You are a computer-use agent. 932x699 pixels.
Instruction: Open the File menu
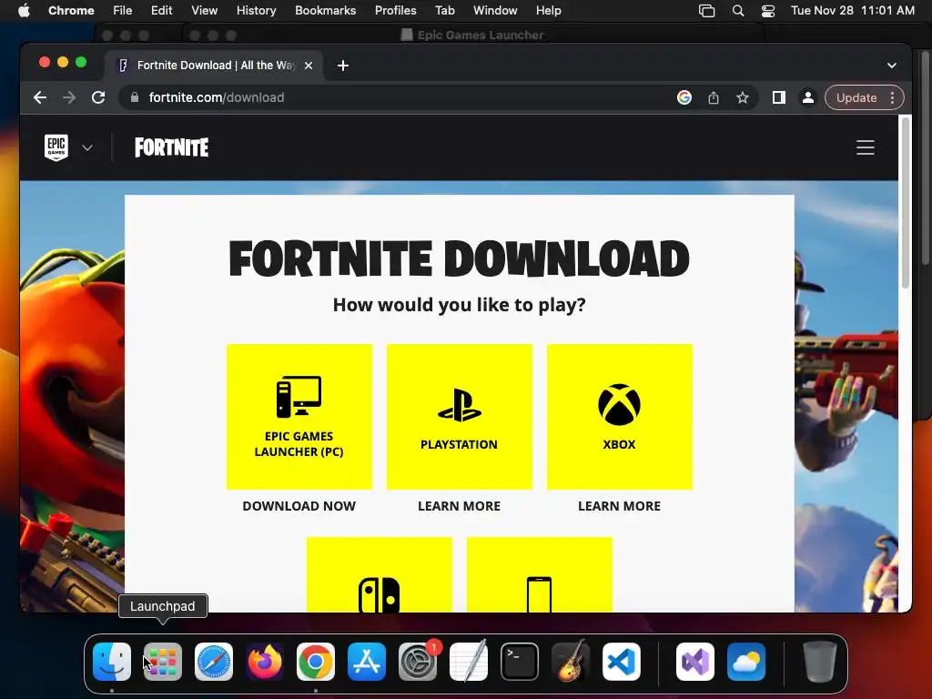[x=123, y=11]
